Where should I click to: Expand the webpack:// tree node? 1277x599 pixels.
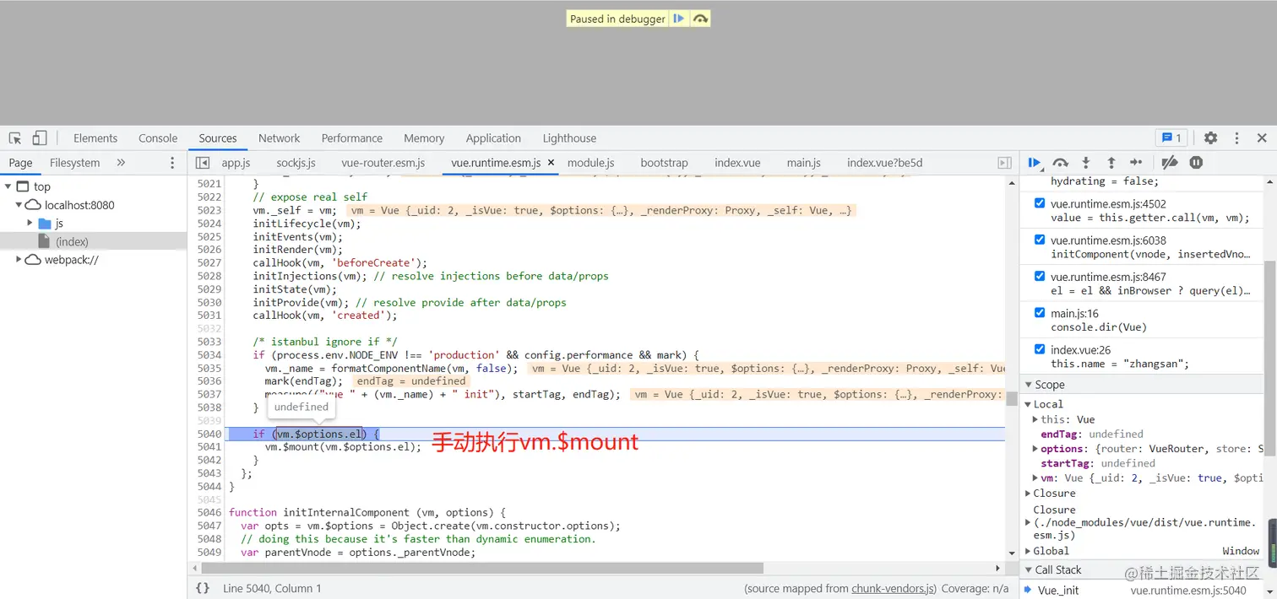19,260
